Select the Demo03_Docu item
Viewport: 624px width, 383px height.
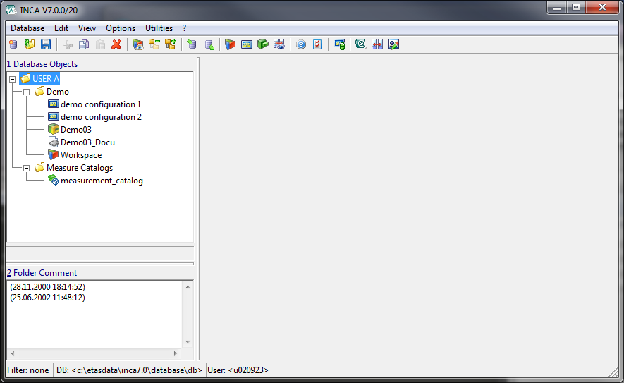(x=82, y=142)
